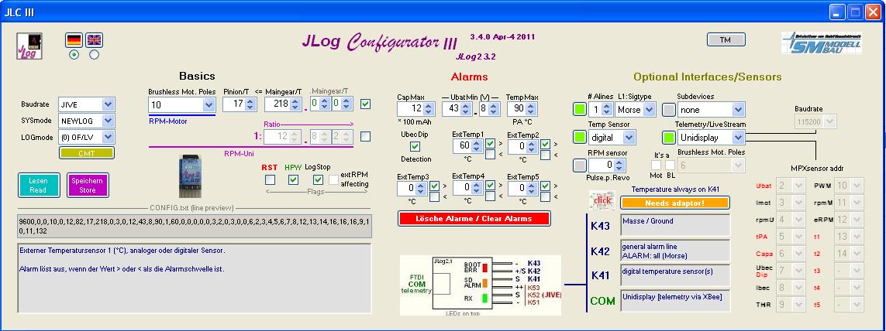Screen dimensions: 886x331
Task: Uncheck the UbecDip Detection checkbox
Action: click(x=415, y=146)
